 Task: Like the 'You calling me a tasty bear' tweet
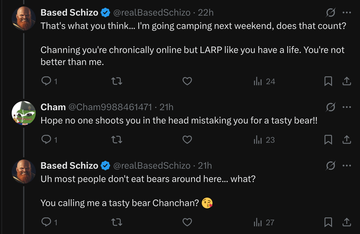[x=187, y=222]
